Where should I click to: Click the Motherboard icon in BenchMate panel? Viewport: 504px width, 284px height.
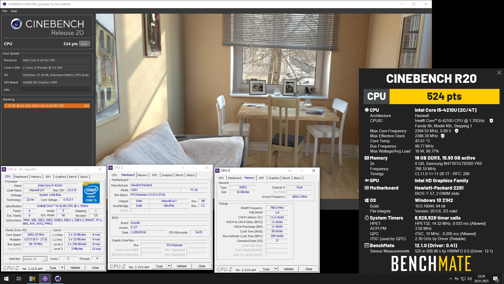(367, 188)
